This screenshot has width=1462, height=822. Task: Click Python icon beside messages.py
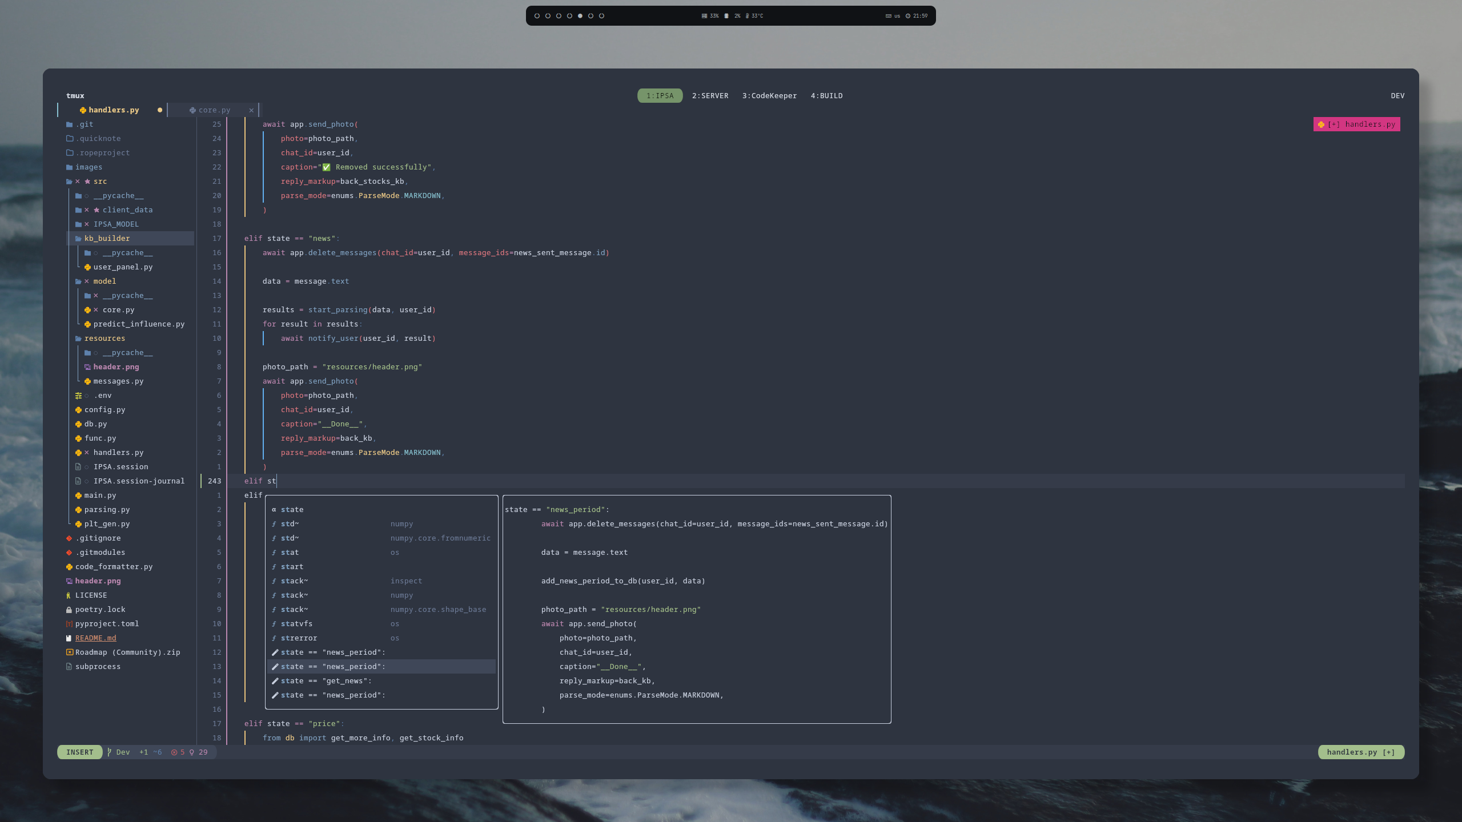(x=87, y=381)
